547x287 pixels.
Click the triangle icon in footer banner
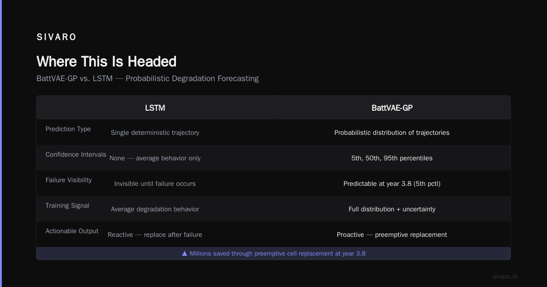coord(185,253)
